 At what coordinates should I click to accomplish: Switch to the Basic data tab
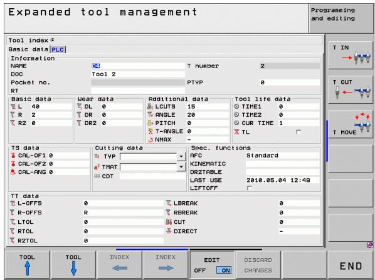[28, 49]
